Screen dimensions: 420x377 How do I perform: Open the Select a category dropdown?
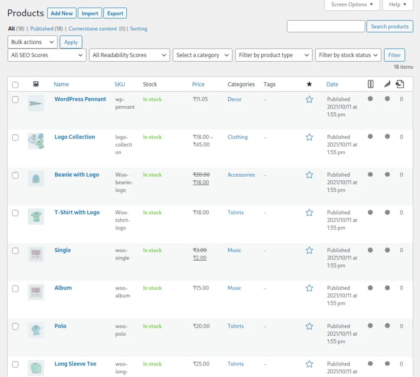[x=202, y=55]
